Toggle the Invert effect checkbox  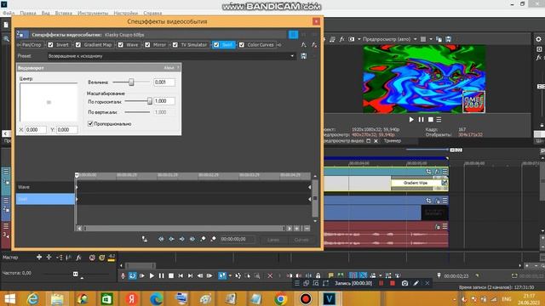51,45
